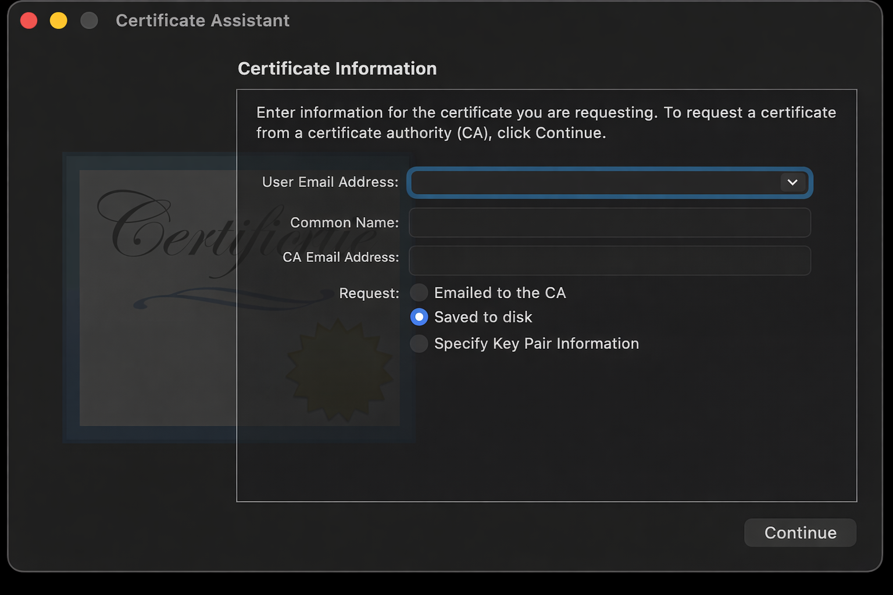This screenshot has height=595, width=893.
Task: Click the grayed-out zoom window button
Action: (89, 21)
